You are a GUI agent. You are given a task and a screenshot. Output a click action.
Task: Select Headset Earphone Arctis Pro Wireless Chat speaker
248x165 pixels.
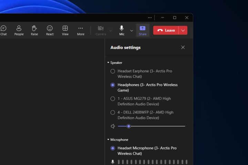click(113, 71)
